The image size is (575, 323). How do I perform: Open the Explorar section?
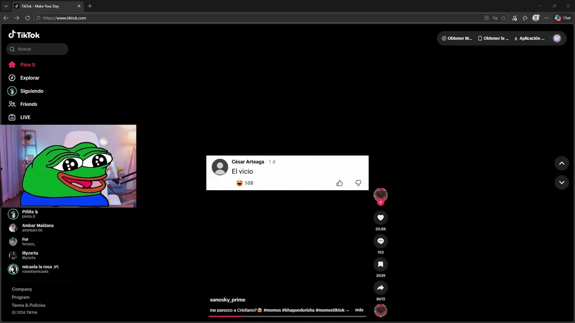24,78
